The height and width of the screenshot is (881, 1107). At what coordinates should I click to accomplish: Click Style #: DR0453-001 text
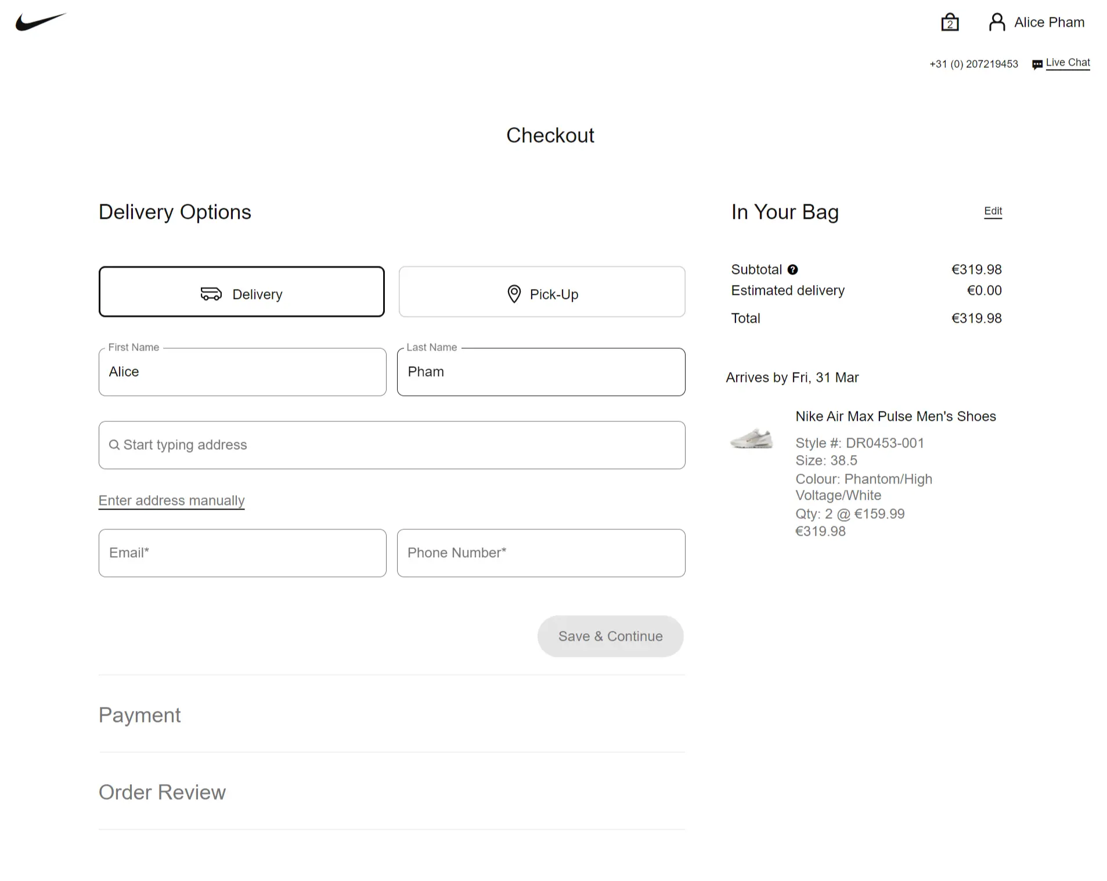point(859,443)
